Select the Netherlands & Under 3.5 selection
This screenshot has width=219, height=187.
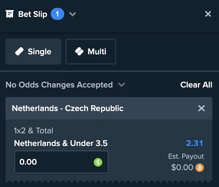pyautogui.click(x=61, y=143)
